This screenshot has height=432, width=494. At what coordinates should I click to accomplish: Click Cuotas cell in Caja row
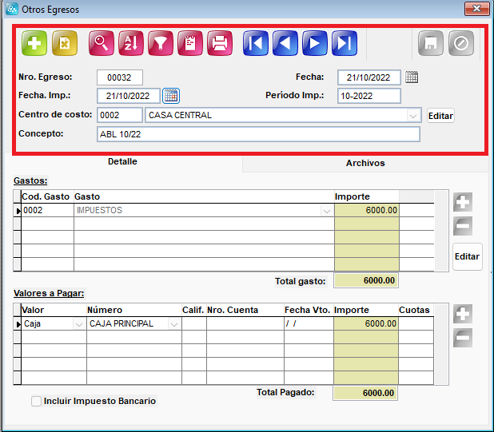pyautogui.click(x=416, y=323)
